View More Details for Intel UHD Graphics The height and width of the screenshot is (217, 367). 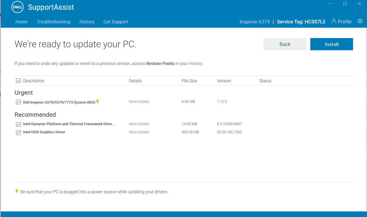(139, 132)
